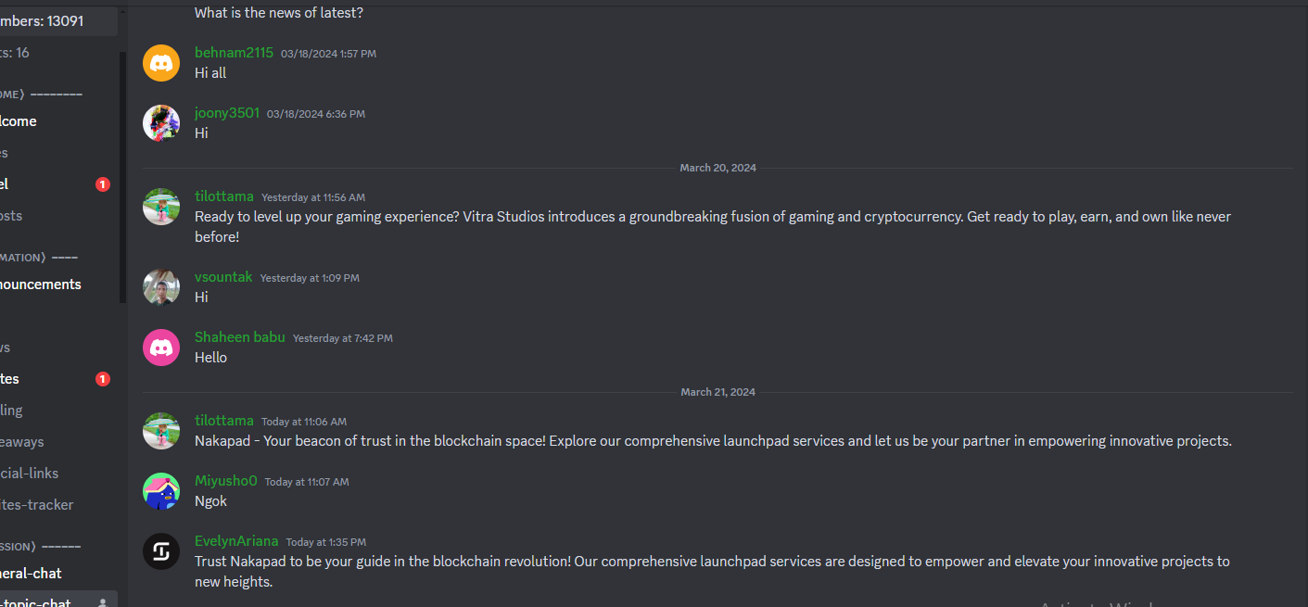Click tilottama's avatar beside the Vitra Studios message
The height and width of the screenshot is (607, 1308).
[161, 207]
